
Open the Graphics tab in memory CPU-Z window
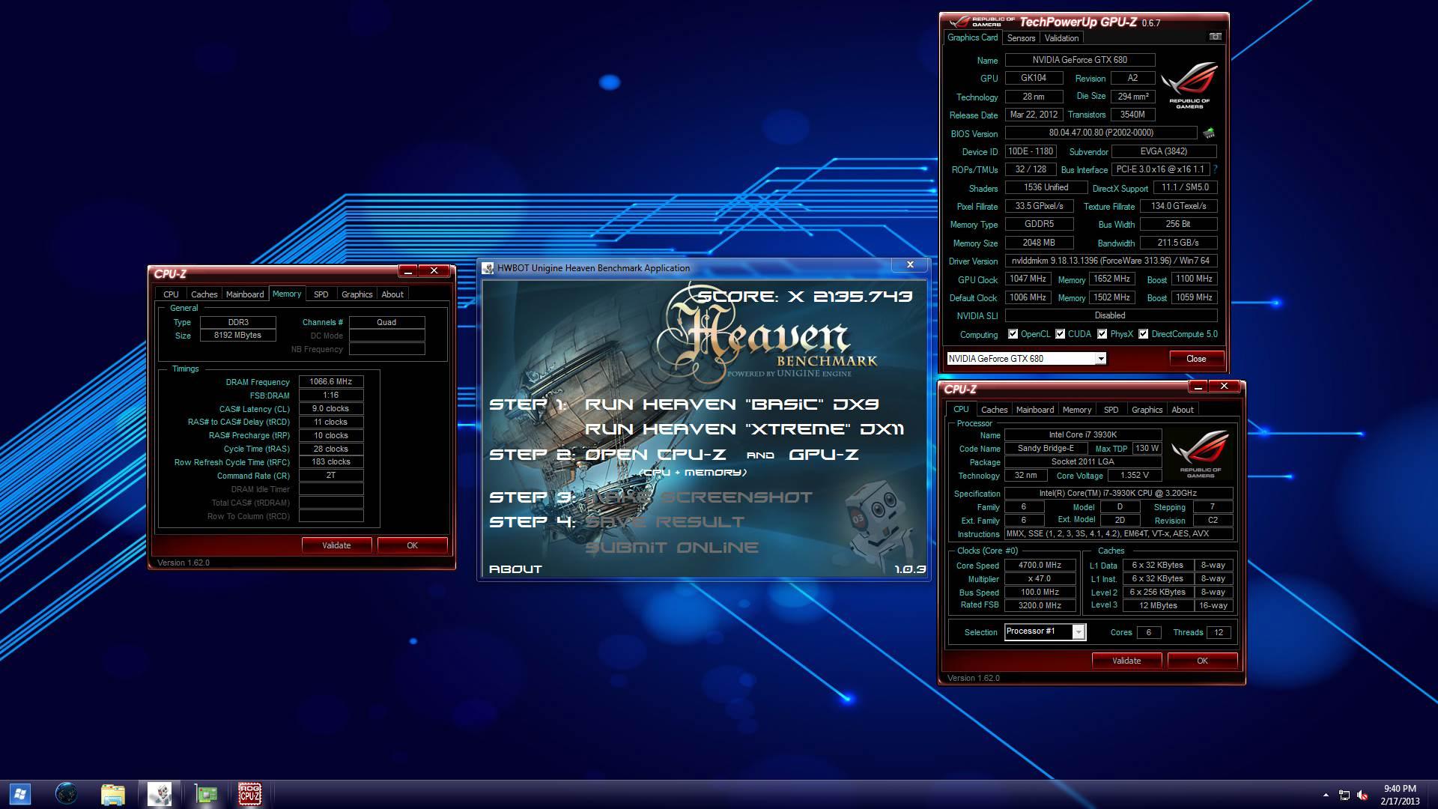point(357,294)
